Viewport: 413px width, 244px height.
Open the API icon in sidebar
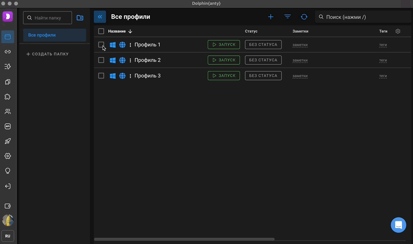pyautogui.click(x=8, y=126)
